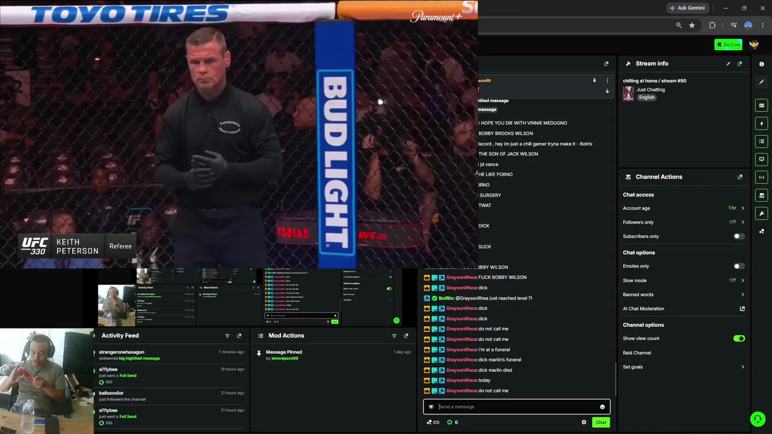
Task: Click the big highlited message reward link
Action: click(139, 359)
